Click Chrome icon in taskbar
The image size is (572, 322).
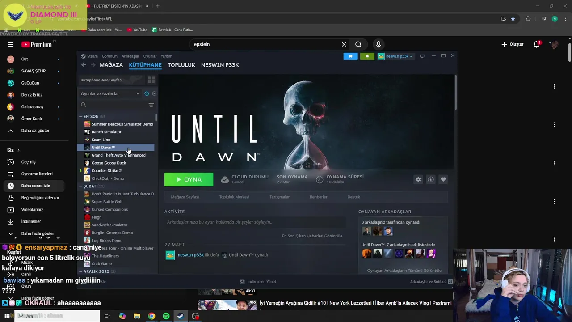tap(151, 316)
